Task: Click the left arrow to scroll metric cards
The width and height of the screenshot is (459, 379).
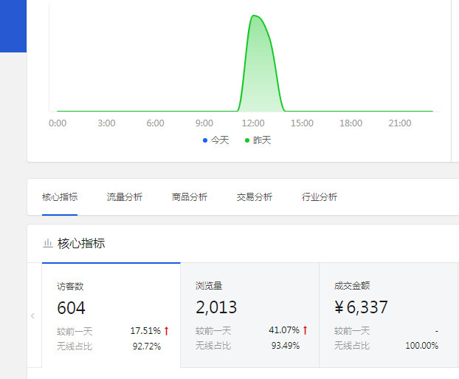Action: (x=32, y=315)
